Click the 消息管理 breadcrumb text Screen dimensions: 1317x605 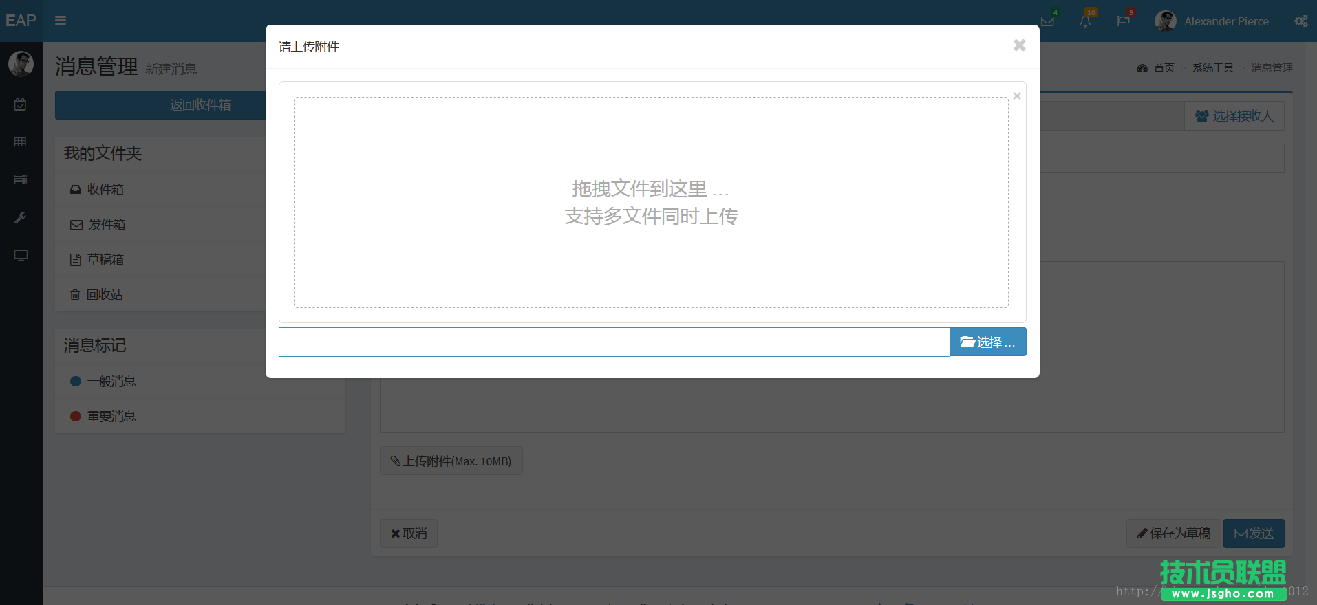[x=1272, y=68]
